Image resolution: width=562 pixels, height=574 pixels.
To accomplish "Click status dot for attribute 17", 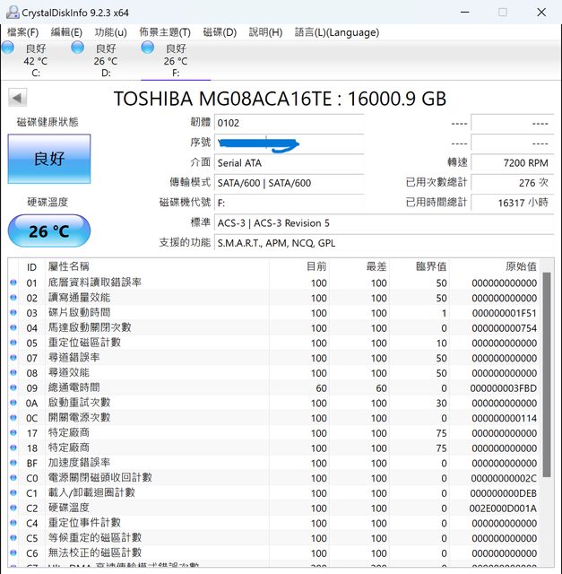I will 13,432.
